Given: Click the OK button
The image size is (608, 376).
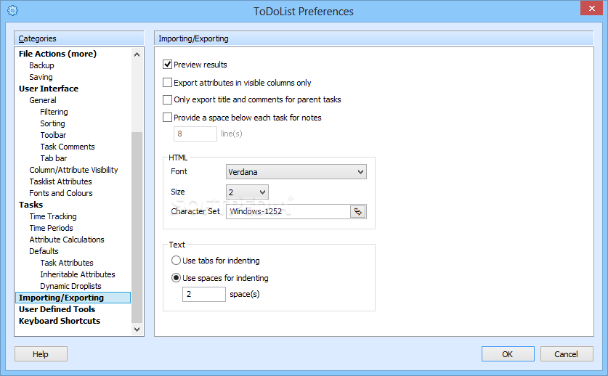Looking at the screenshot, I should pos(508,354).
